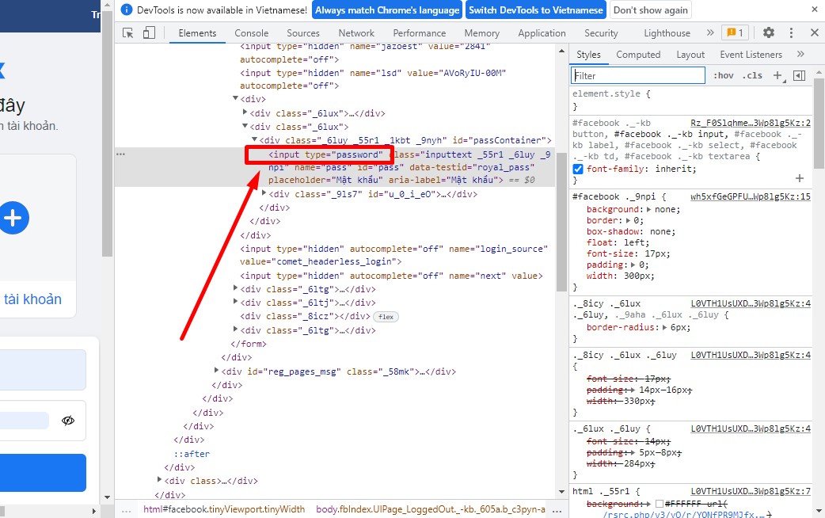
Task: Click the issues warning badge showing 1
Action: [735, 32]
